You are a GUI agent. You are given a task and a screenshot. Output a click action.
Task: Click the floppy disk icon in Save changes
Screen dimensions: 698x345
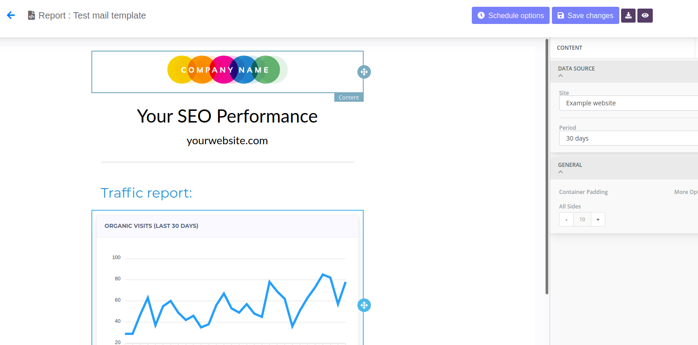coord(560,15)
